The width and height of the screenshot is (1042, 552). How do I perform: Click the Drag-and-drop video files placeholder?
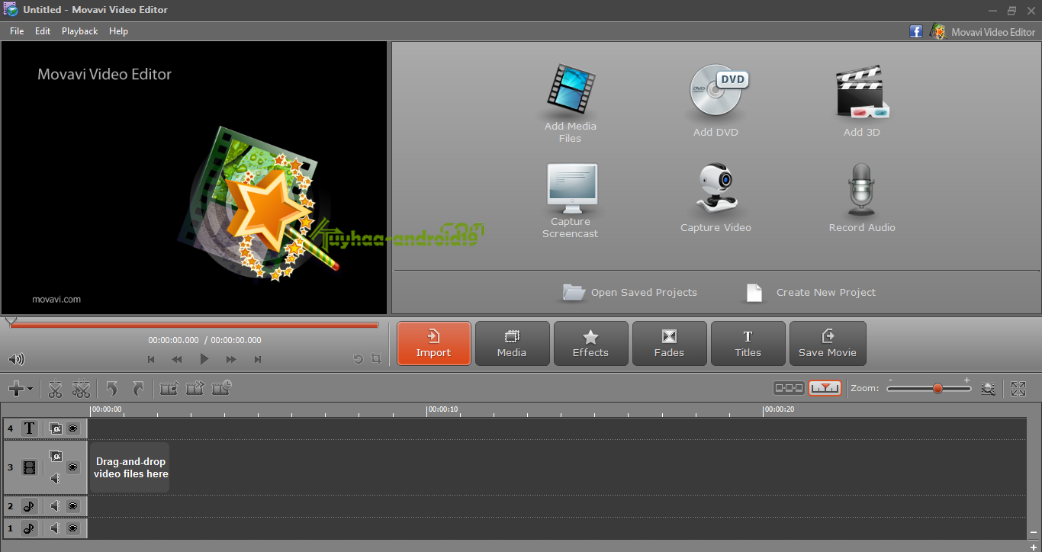[130, 467]
